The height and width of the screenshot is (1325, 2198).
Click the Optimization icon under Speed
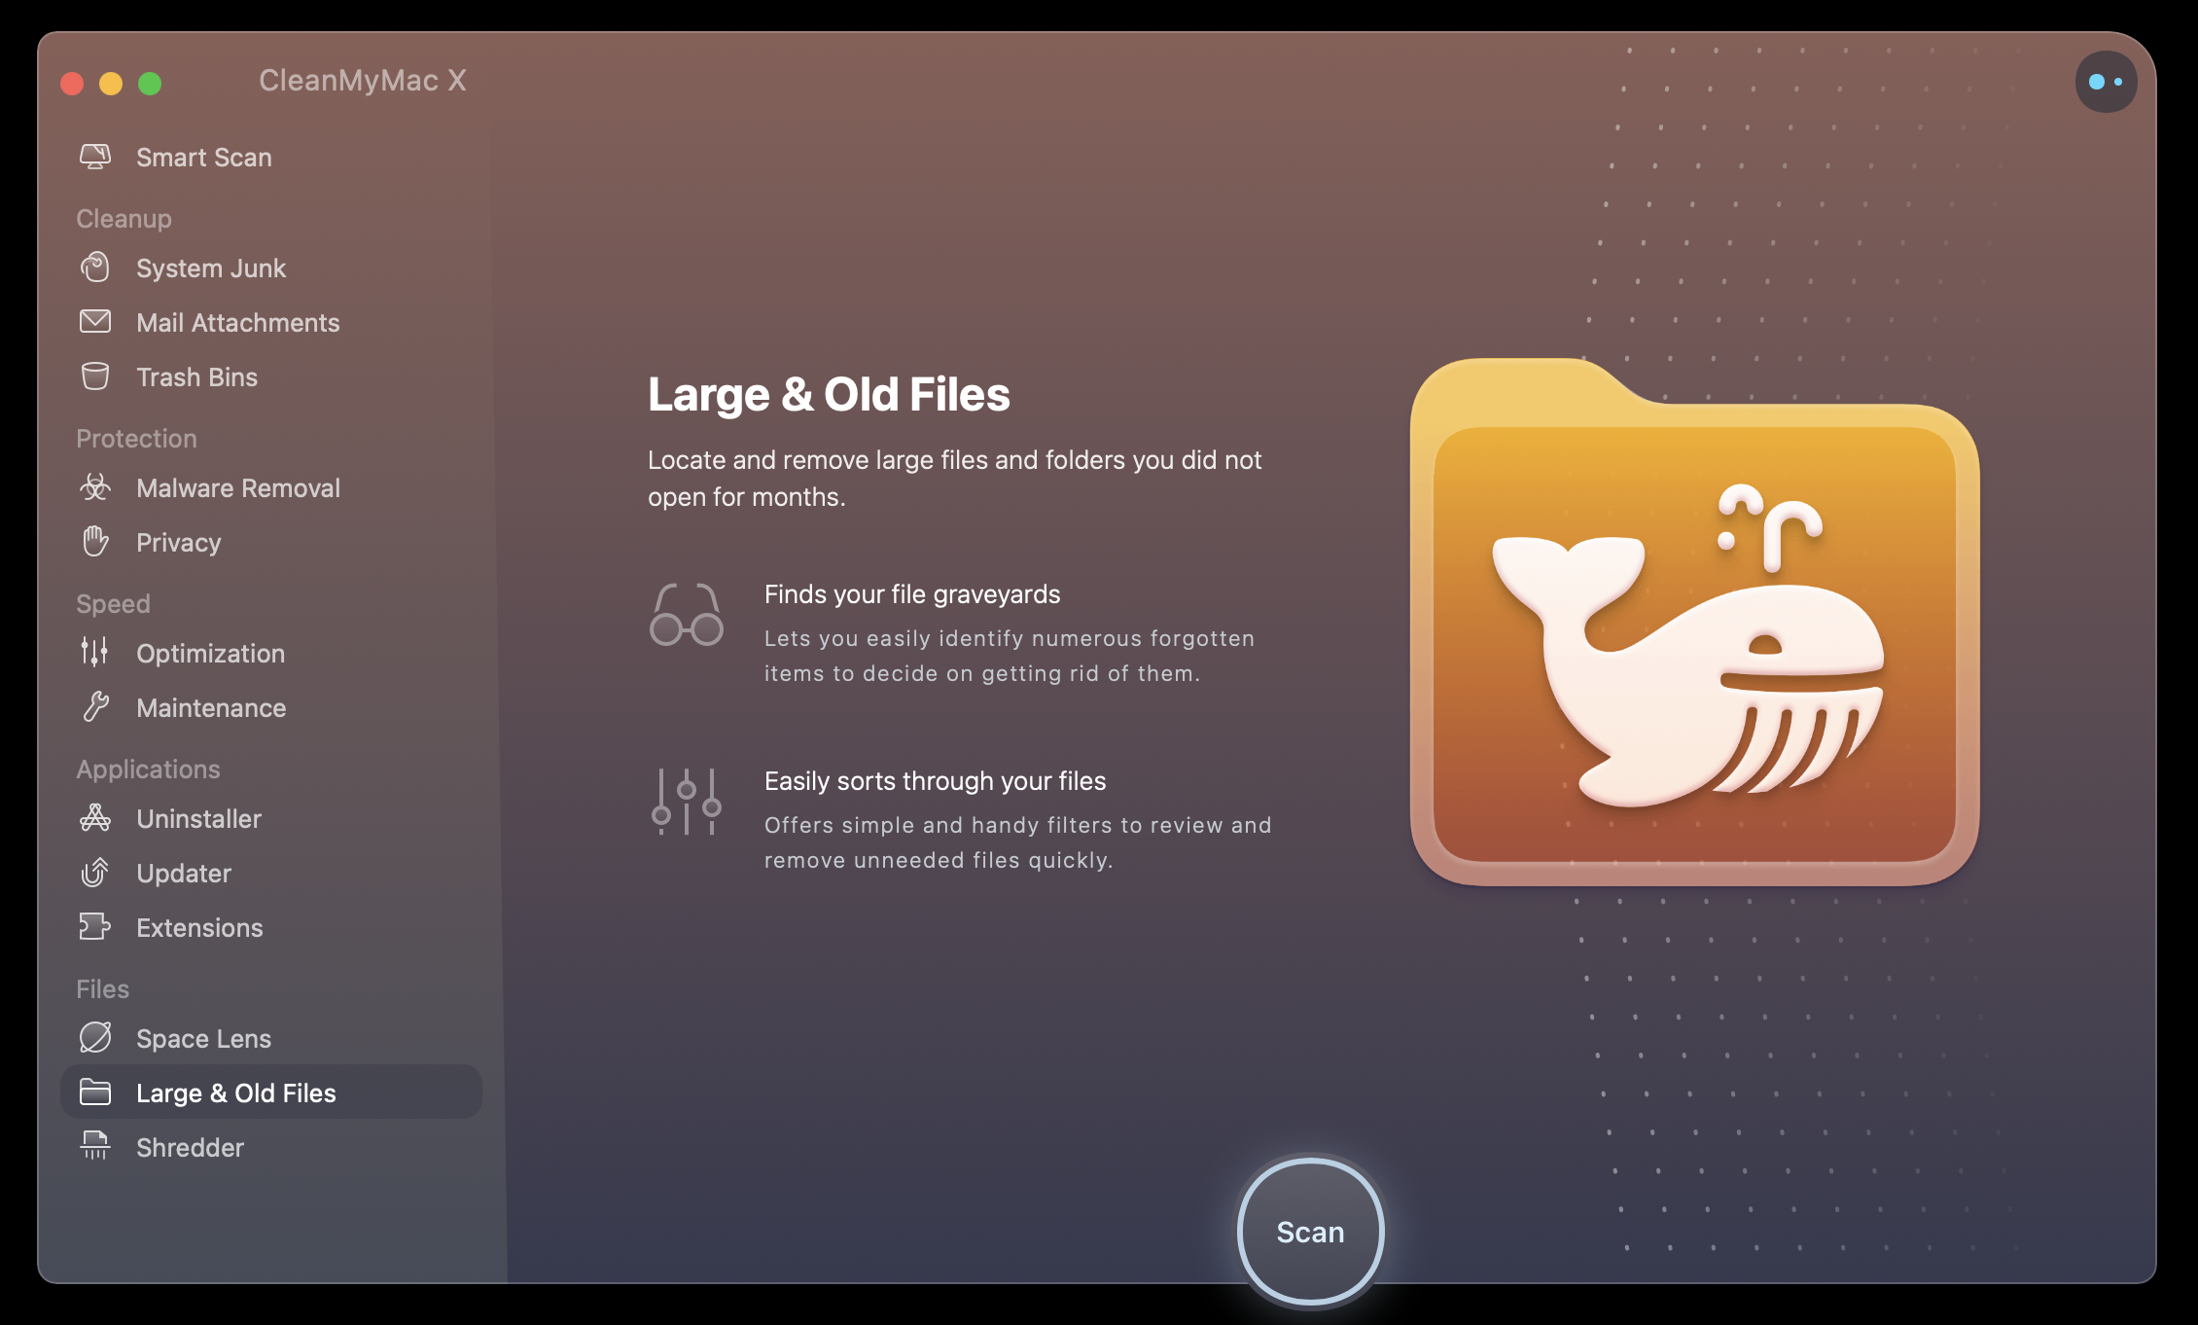(97, 652)
